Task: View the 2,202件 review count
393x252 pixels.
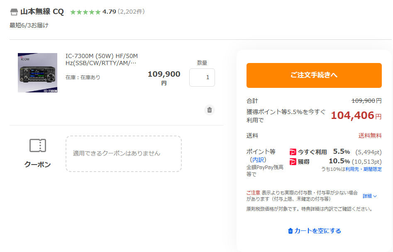Action: click(x=131, y=12)
